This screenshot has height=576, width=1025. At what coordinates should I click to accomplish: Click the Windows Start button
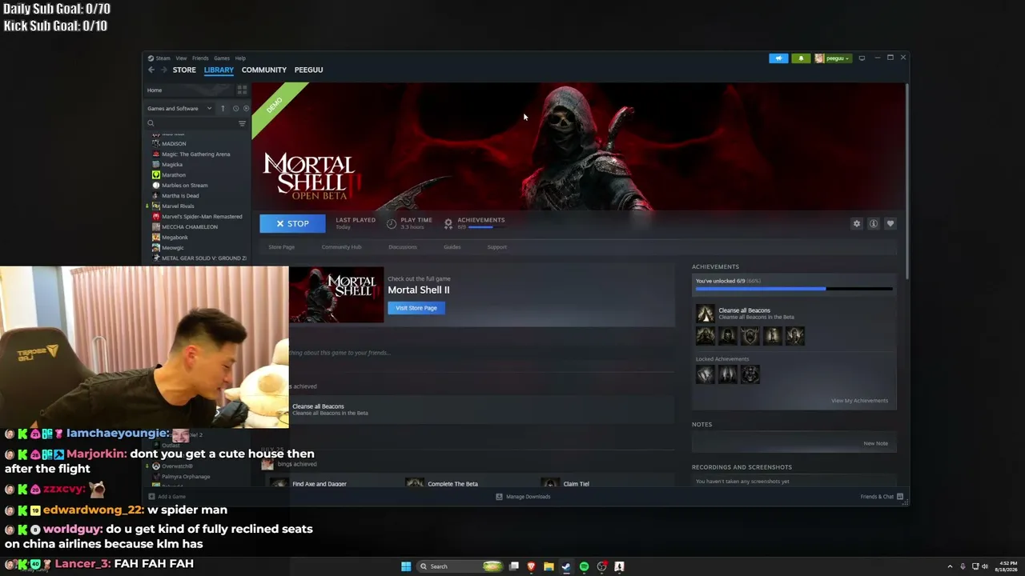[406, 566]
